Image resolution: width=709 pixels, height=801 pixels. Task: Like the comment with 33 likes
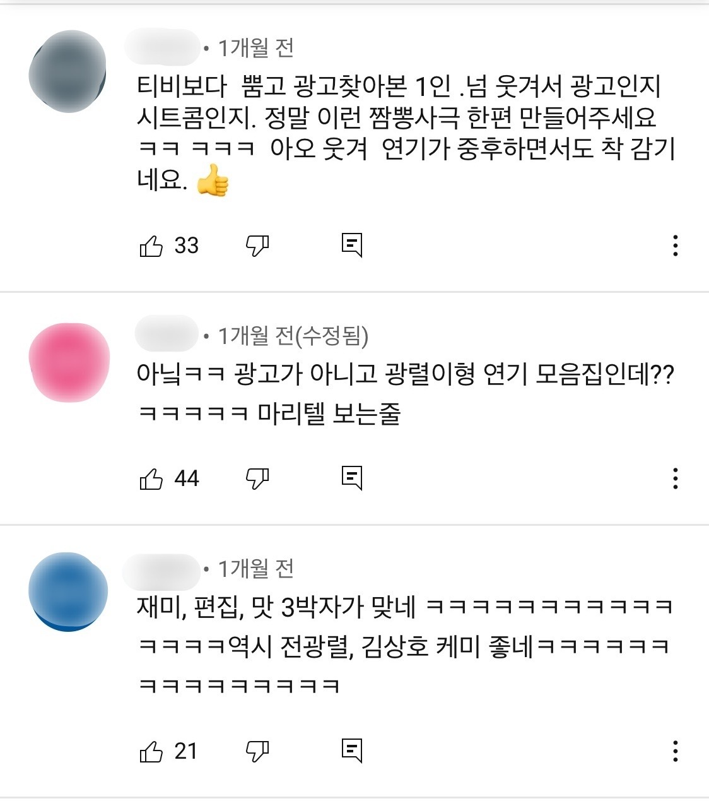click(x=151, y=246)
